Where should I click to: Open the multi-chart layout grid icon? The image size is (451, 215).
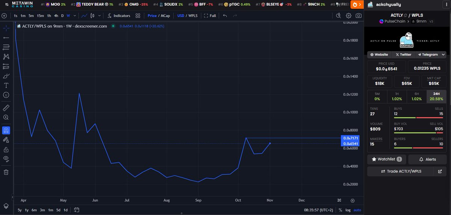(138, 16)
